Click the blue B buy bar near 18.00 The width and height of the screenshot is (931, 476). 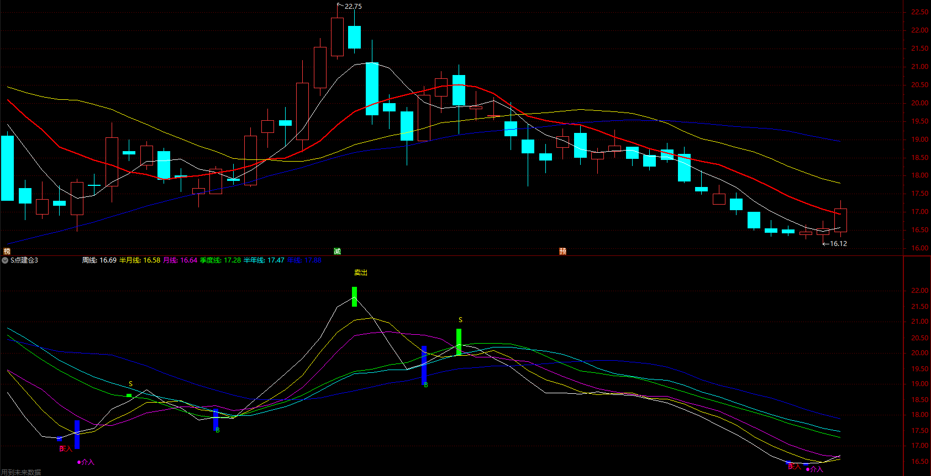215,420
